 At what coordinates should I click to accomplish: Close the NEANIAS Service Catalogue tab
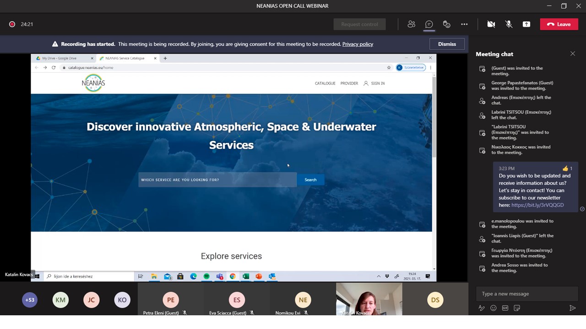pyautogui.click(x=155, y=58)
